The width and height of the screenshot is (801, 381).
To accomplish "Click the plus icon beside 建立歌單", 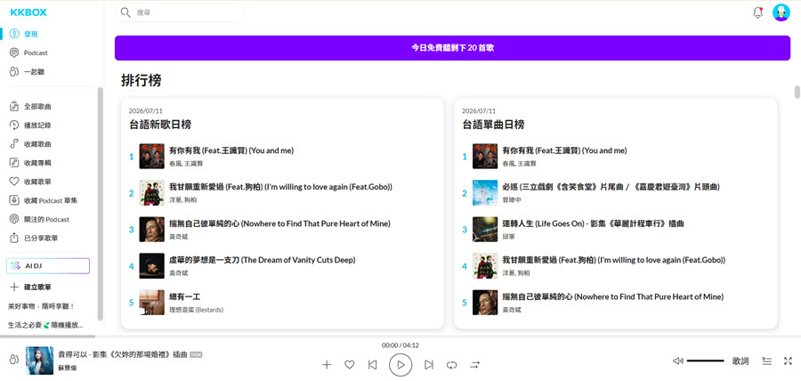I will pos(14,287).
